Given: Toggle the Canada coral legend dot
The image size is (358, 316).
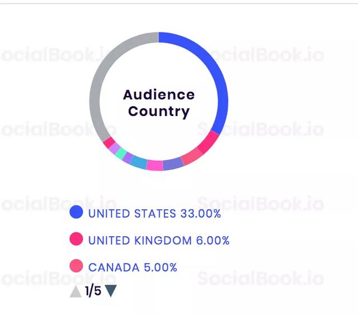Looking at the screenshot, I should (76, 266).
